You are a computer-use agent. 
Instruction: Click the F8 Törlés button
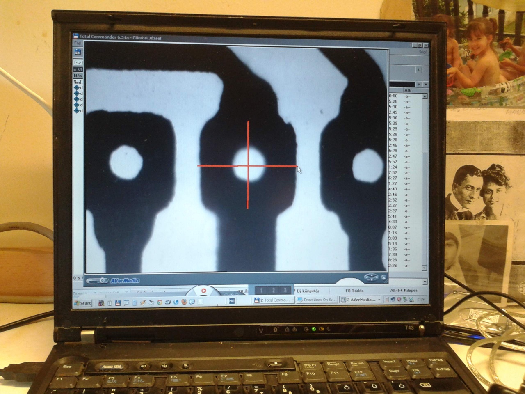(354, 291)
